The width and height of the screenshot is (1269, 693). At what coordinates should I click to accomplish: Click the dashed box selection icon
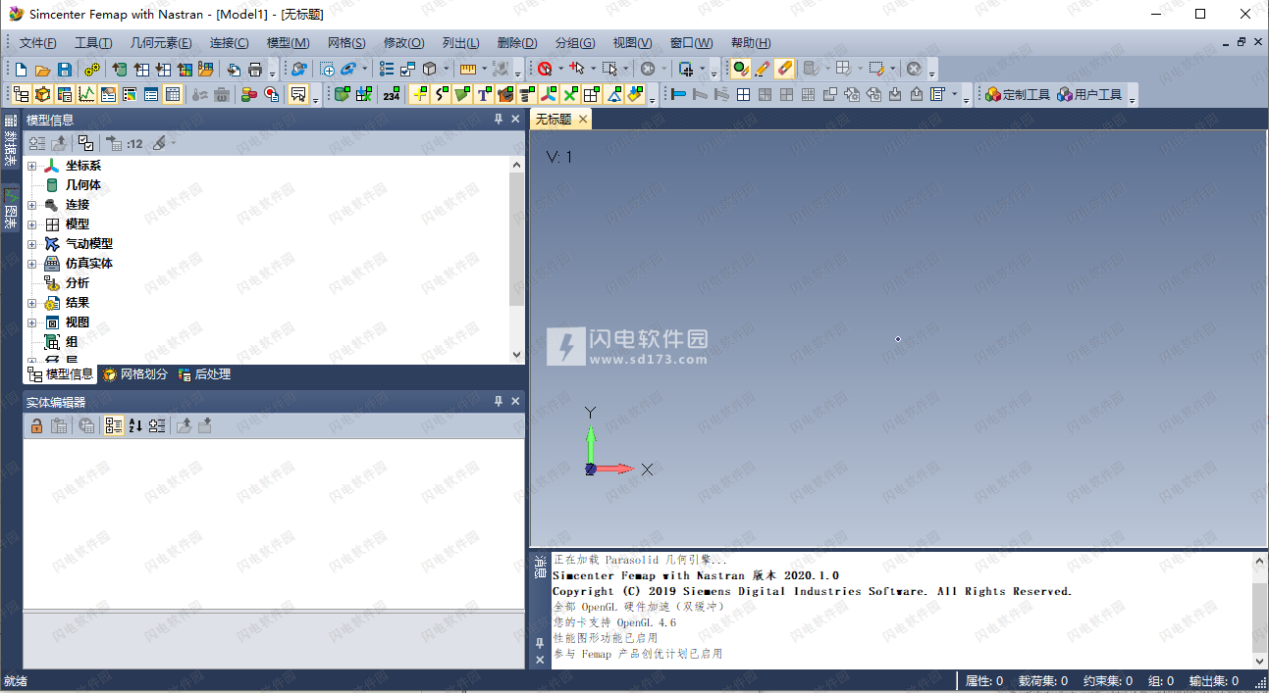609,70
